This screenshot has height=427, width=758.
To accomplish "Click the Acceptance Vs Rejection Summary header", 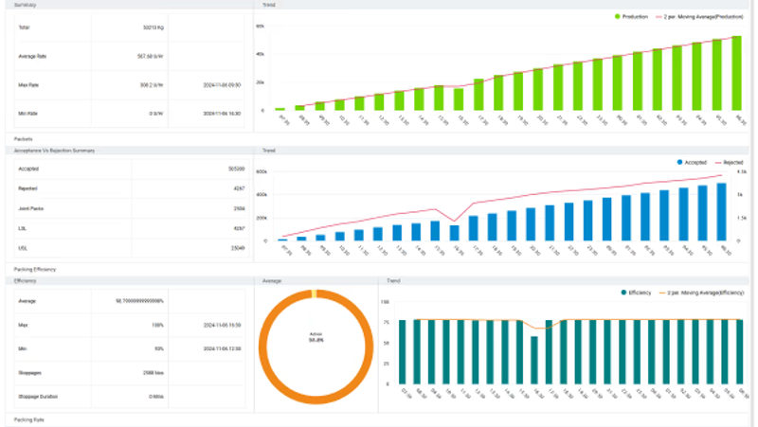I will [x=54, y=151].
